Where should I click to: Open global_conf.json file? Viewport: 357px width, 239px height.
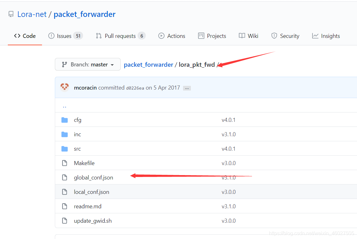tap(94, 178)
